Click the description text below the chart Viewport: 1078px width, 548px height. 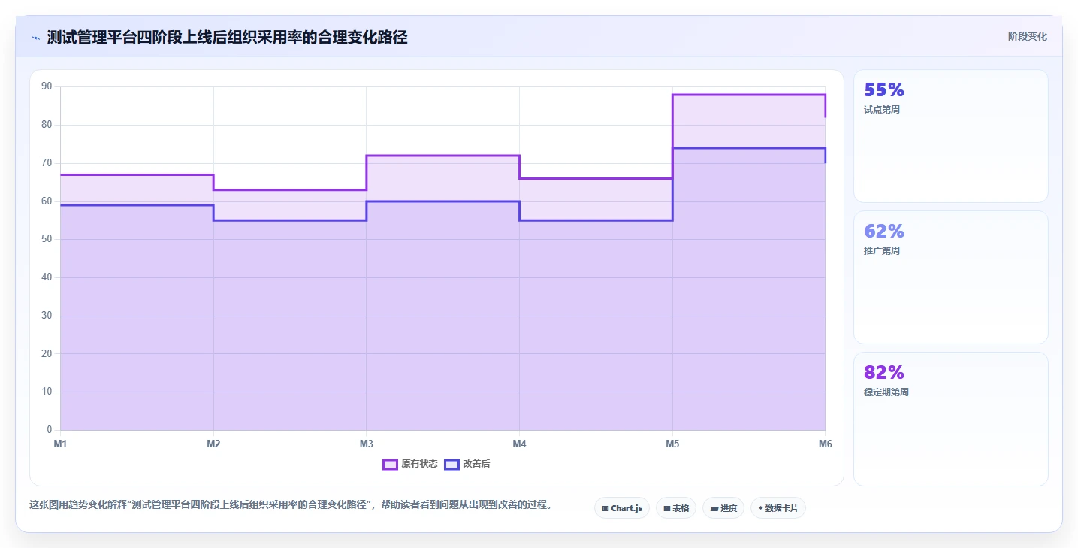[291, 505]
